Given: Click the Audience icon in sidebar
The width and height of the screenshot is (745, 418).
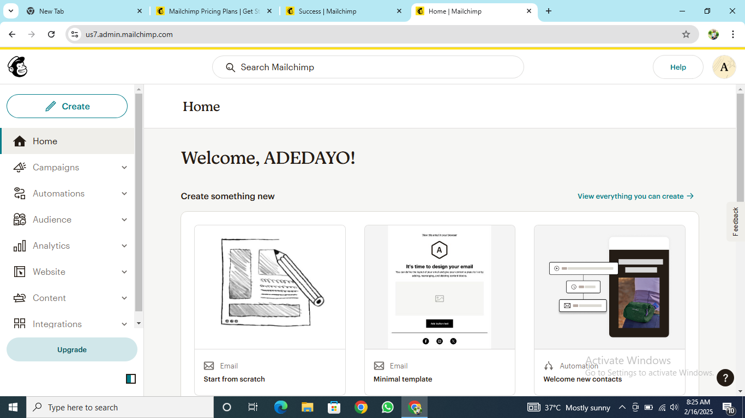Looking at the screenshot, I should click(20, 220).
